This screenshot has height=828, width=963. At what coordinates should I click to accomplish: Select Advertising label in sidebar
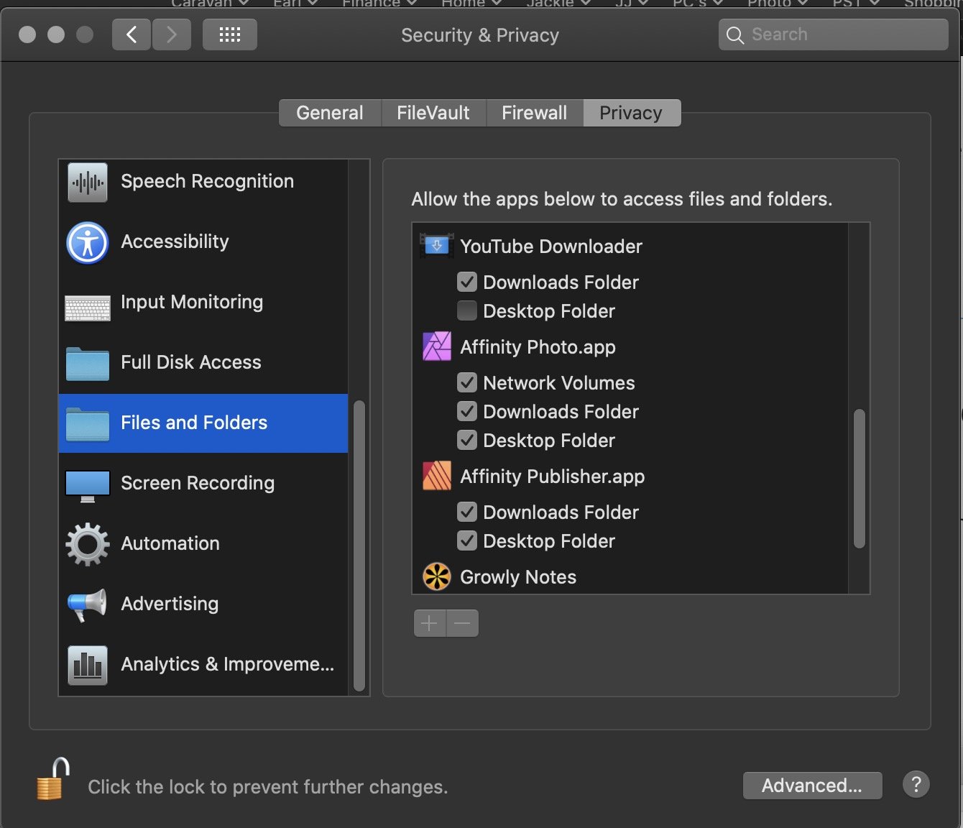pyautogui.click(x=170, y=604)
